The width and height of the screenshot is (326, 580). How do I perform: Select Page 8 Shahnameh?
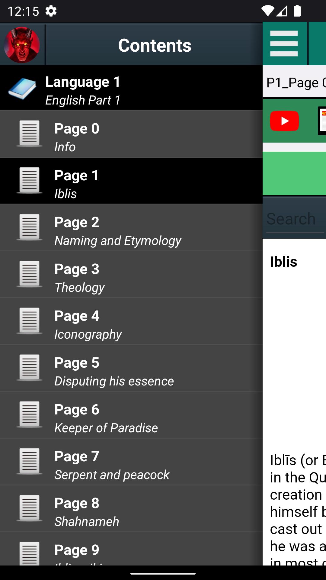pos(131,508)
